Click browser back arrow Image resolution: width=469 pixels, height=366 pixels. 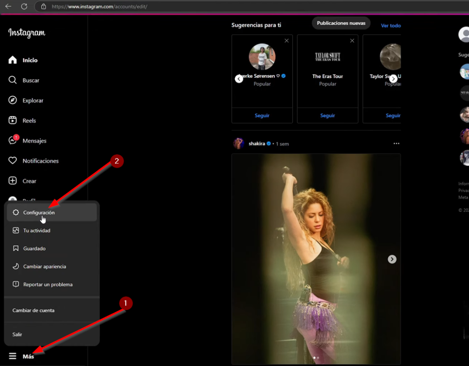8,6
